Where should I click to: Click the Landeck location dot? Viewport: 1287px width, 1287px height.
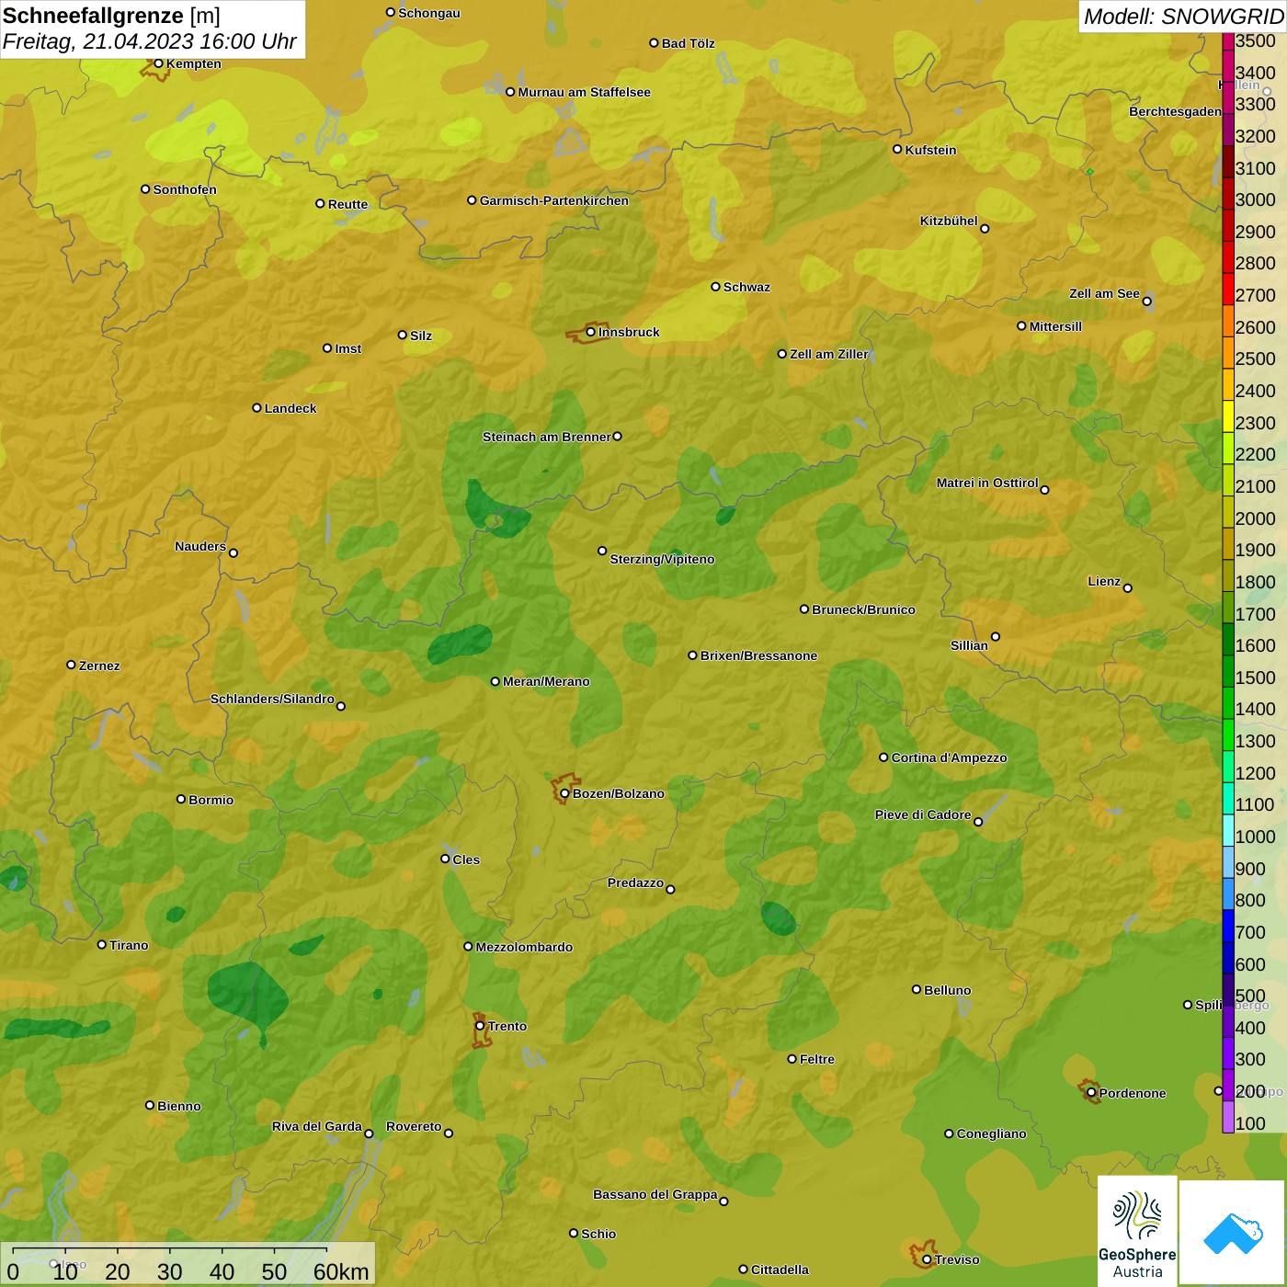coord(256,408)
